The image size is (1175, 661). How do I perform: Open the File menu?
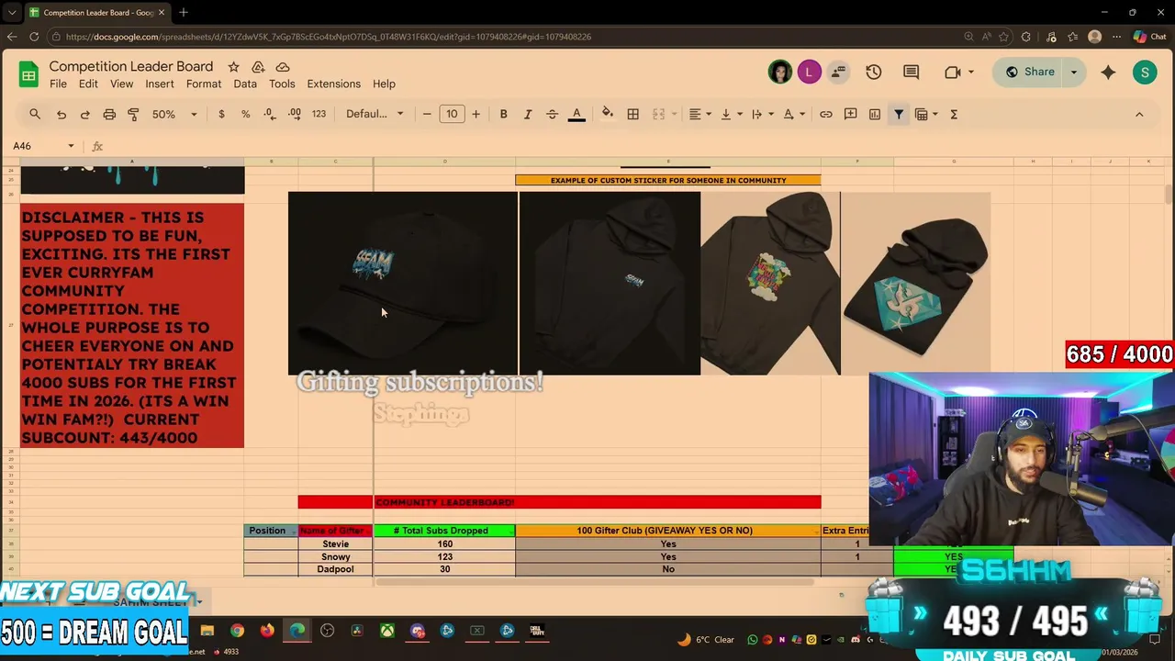[x=58, y=84]
